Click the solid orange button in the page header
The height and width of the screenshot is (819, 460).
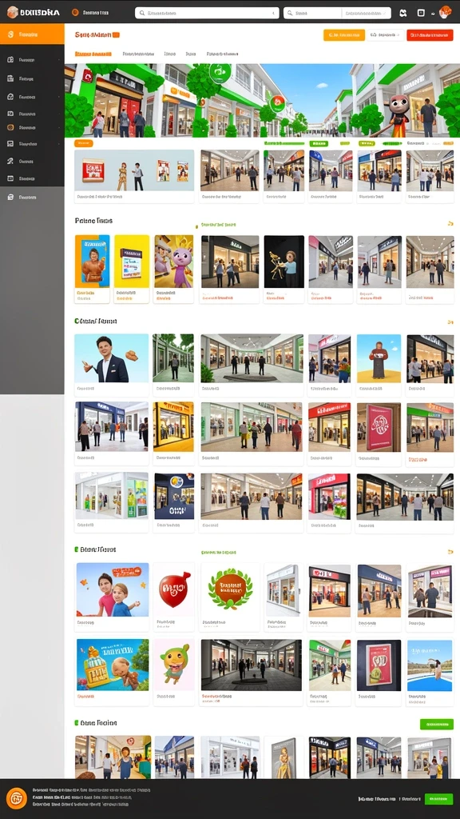tap(344, 35)
